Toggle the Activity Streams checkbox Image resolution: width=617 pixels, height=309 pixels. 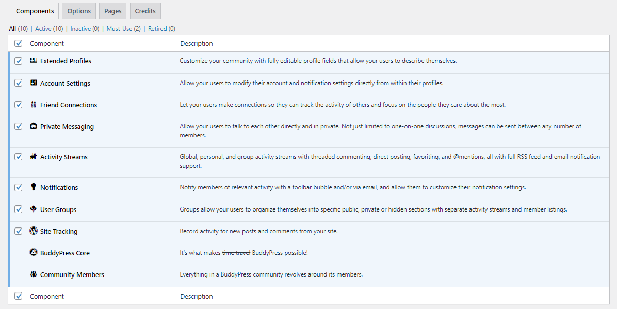click(19, 157)
